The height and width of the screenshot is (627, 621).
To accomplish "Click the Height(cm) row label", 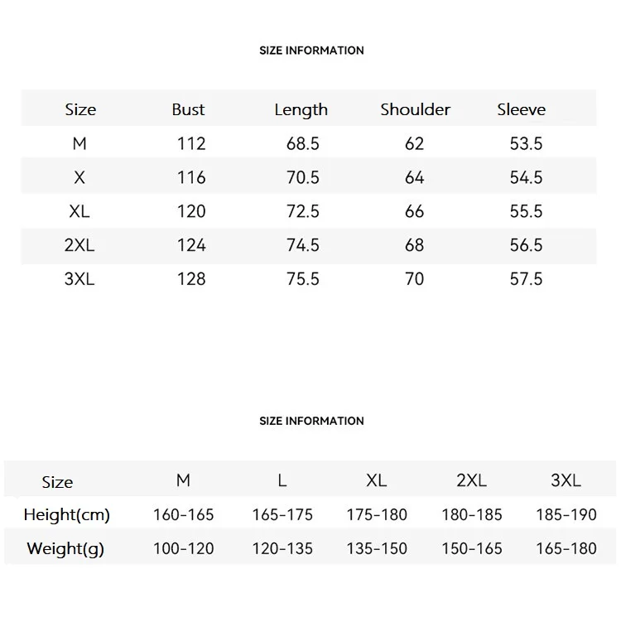I will click(66, 514).
